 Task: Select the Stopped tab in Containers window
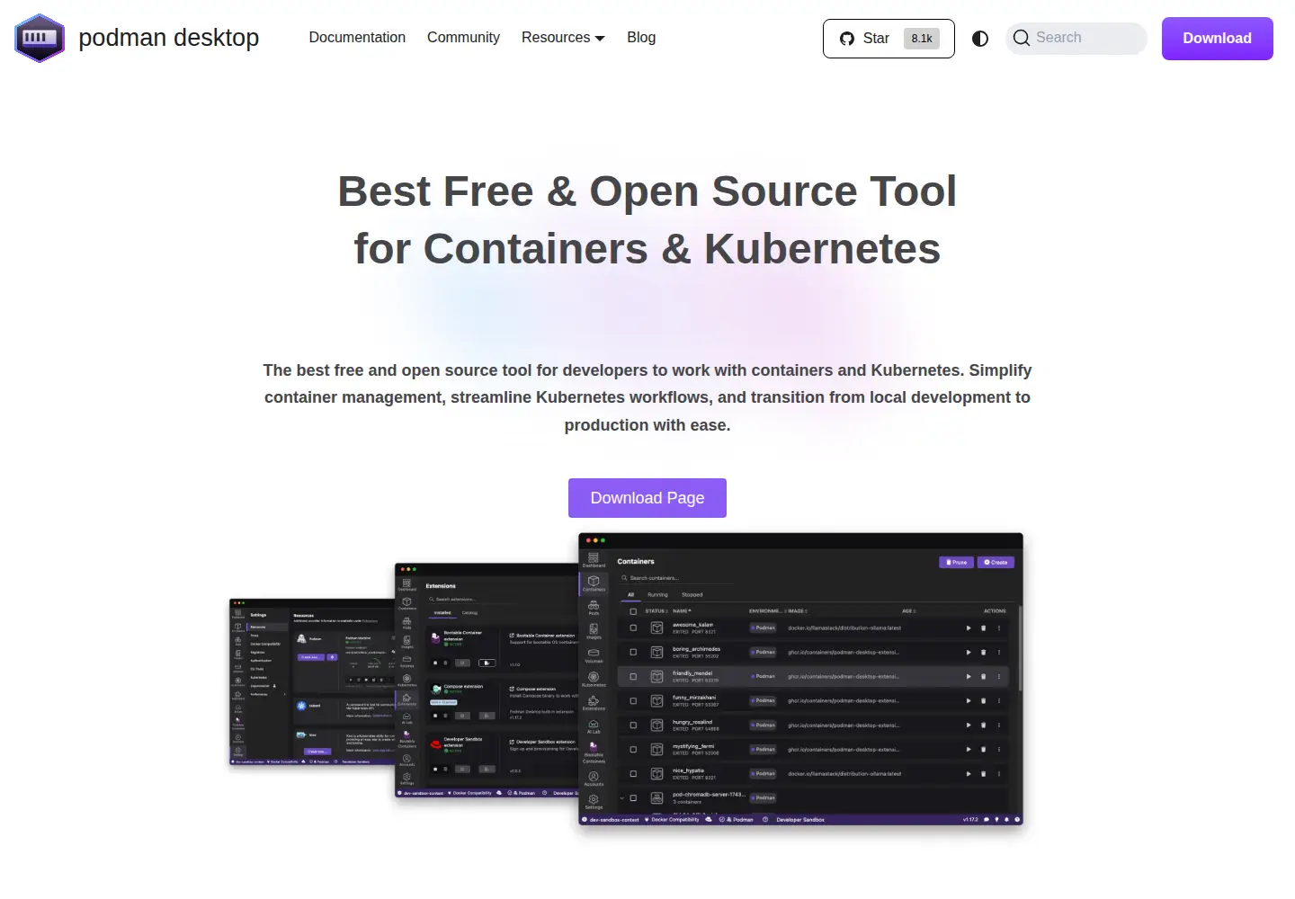coord(692,594)
